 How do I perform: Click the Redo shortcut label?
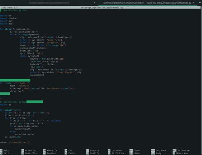tap(137, 153)
